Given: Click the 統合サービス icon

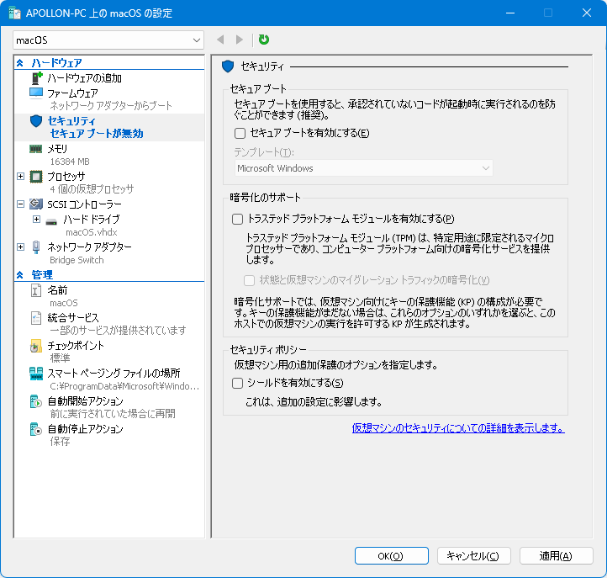Looking at the screenshot, I should coord(36,318).
